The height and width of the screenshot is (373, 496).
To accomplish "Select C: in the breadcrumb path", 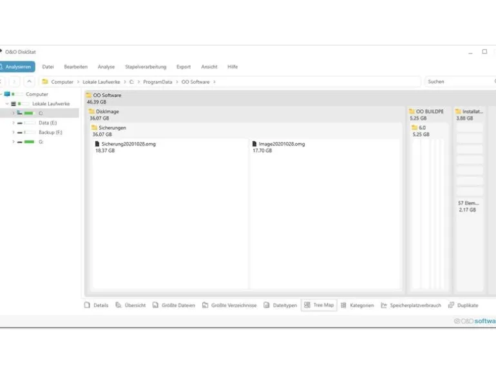I will click(x=131, y=82).
